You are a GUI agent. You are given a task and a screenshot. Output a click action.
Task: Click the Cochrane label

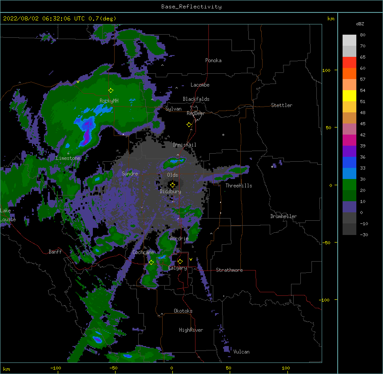pos(143,252)
